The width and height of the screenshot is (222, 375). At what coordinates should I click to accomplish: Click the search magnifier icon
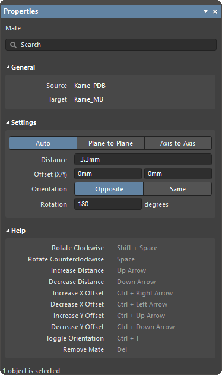click(14, 45)
